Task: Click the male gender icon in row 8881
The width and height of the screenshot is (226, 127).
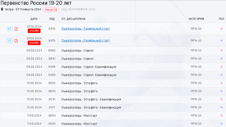Action: 221,59
